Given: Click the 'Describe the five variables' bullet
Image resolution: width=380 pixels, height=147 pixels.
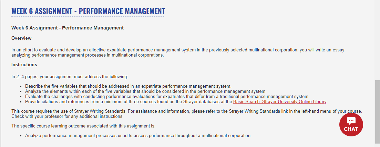Looking at the screenshot, I should tap(128, 86).
